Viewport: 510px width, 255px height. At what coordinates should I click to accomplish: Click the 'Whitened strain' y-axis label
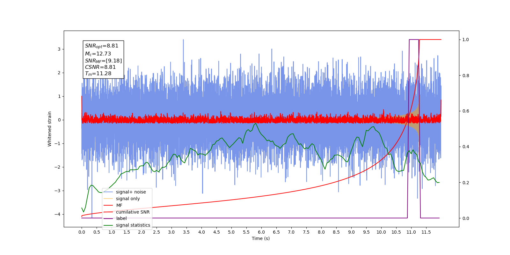pos(49,129)
